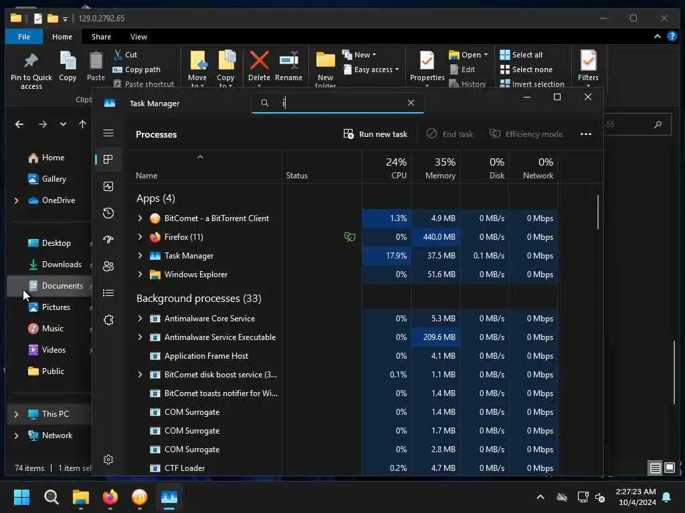Click Select none in Explorer ribbon
Screen dimensions: 685x513
(526, 69)
